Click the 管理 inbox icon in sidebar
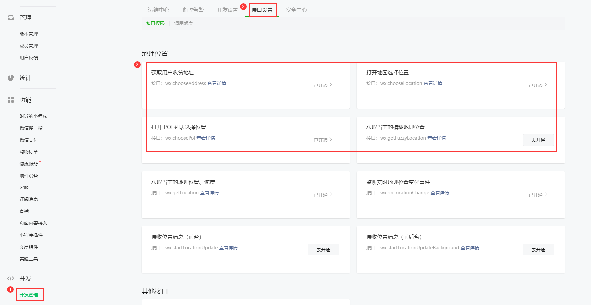This screenshot has height=305, width=591. click(11, 17)
